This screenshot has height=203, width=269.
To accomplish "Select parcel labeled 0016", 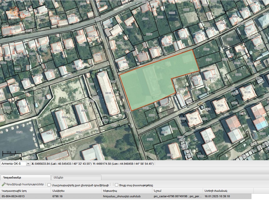I will point(238,75).
